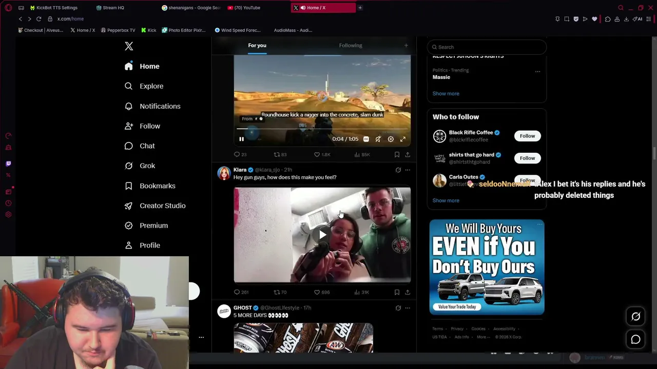Enter fullscreen on the playing video

(403, 139)
